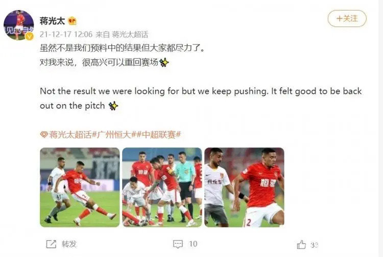The height and width of the screenshot is (257, 383).
Task: Like the post with thumbs-up icon
Action: tap(301, 245)
